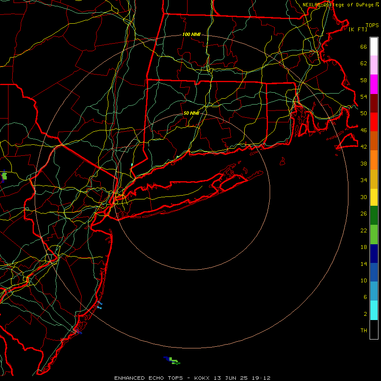Click the "66" legend value

point(364,47)
